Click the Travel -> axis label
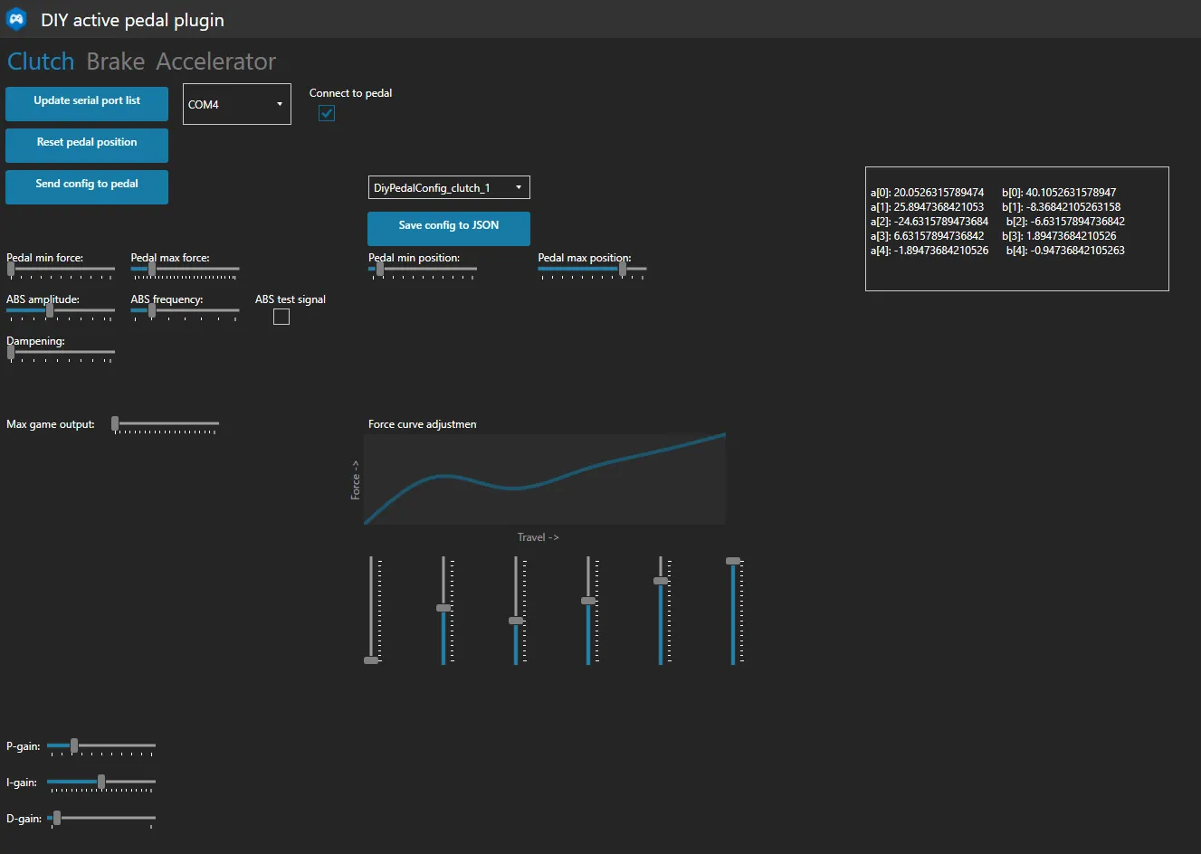The image size is (1201, 854). 539,537
